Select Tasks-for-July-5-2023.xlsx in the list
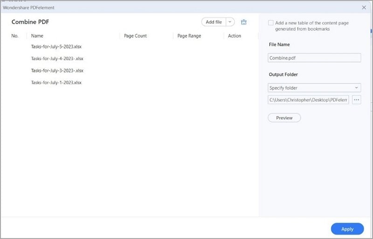The image size is (373, 239). point(56,46)
